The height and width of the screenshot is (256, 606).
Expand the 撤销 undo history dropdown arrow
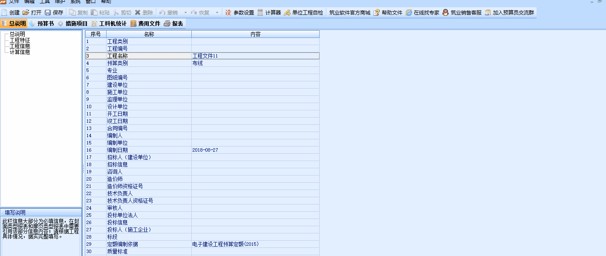(x=185, y=13)
